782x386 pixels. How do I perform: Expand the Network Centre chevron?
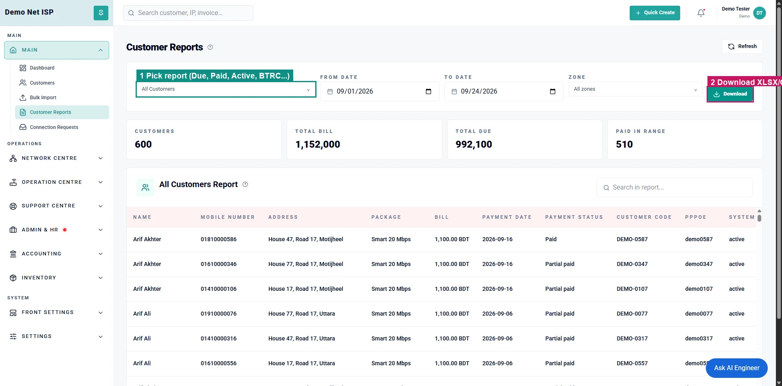click(x=101, y=158)
